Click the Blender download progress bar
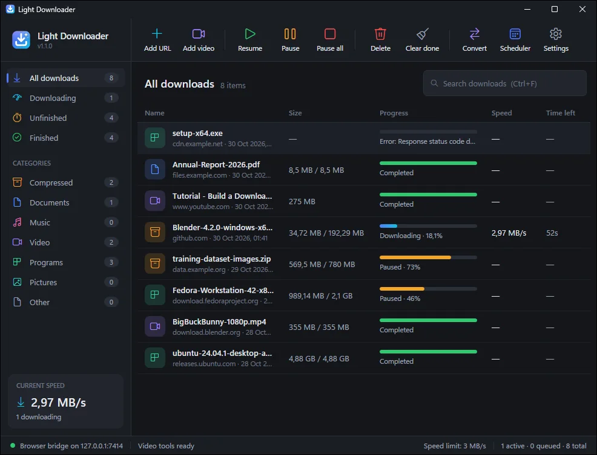Viewport: 597px width, 455px height. coord(428,226)
